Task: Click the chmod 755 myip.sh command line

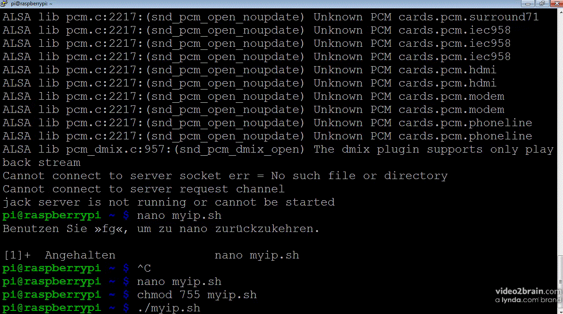Action: [196, 295]
